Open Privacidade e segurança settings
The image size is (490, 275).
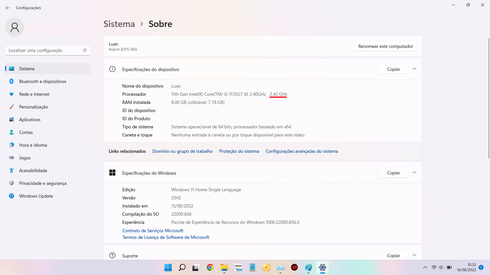[48, 183]
